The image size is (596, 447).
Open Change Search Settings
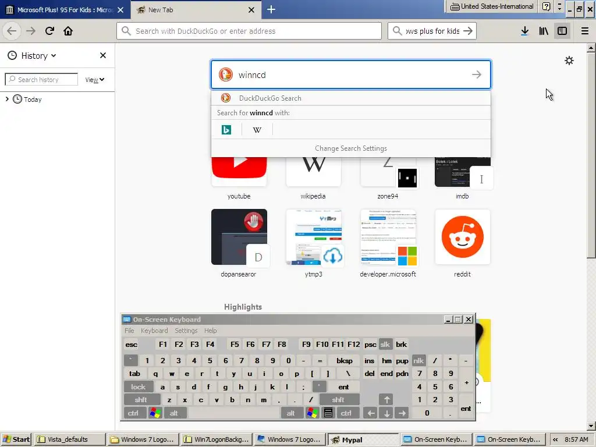click(x=351, y=148)
